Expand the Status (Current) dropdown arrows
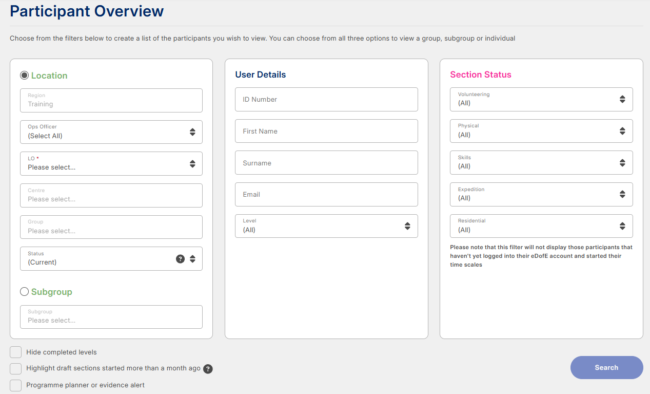The height and width of the screenshot is (394, 650). click(x=192, y=259)
